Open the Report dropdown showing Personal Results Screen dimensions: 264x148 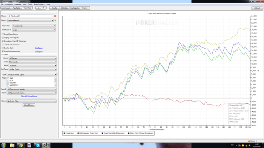pyautogui.click(x=30, y=20)
